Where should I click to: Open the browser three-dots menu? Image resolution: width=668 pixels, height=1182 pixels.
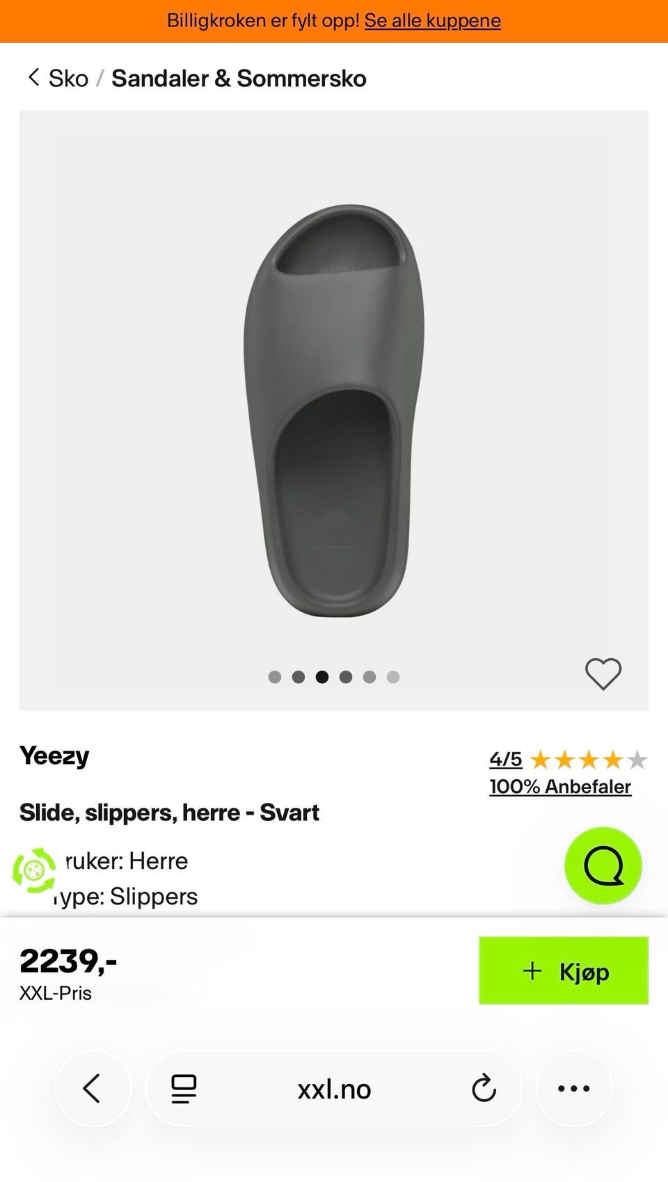tap(574, 1089)
